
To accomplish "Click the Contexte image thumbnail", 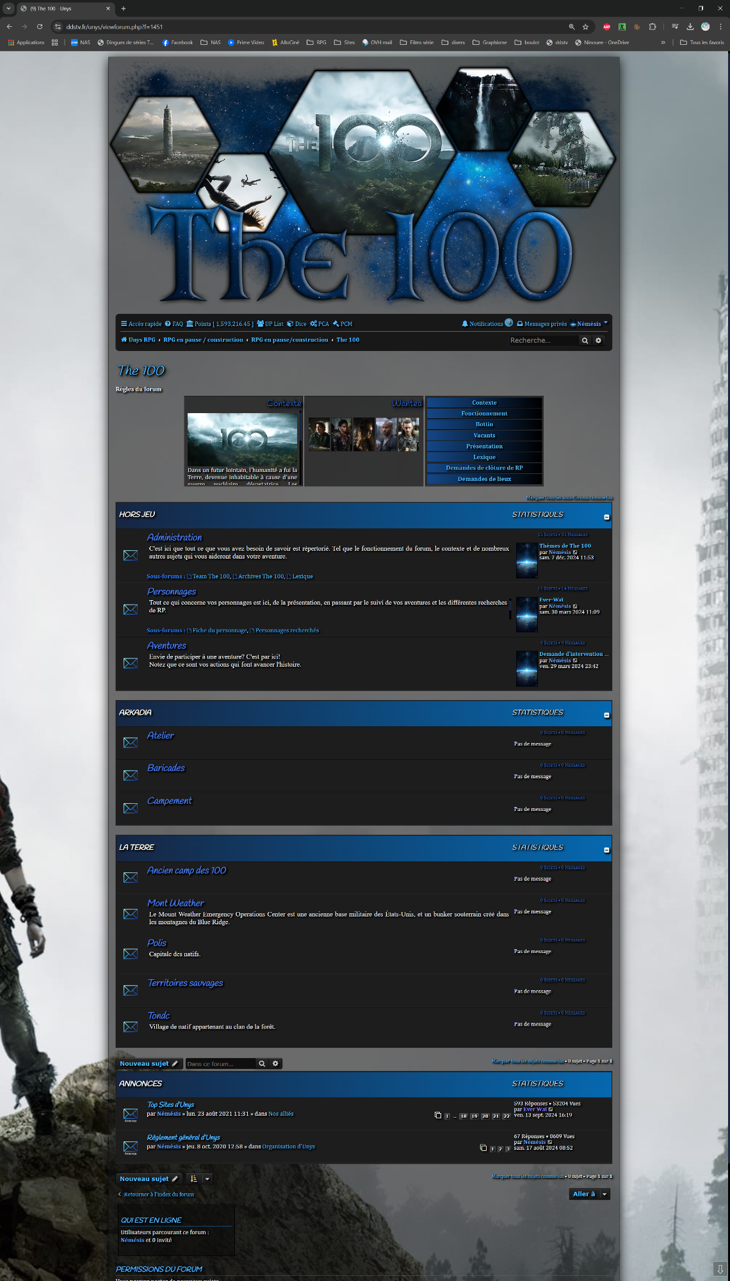I will 242,439.
